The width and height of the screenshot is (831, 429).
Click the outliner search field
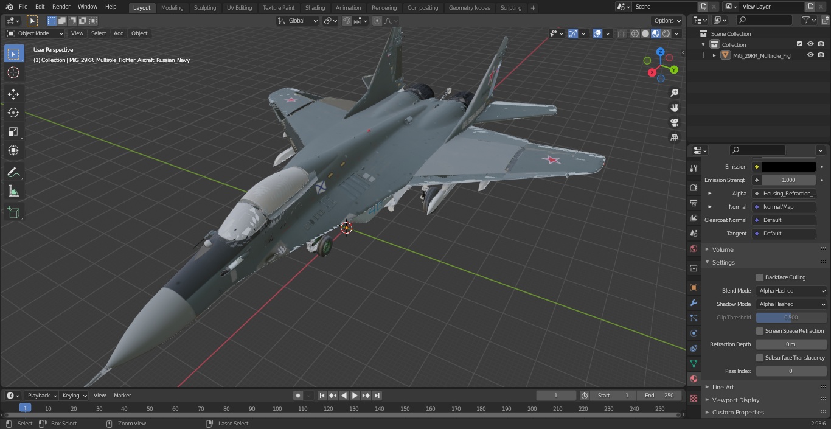(x=763, y=20)
